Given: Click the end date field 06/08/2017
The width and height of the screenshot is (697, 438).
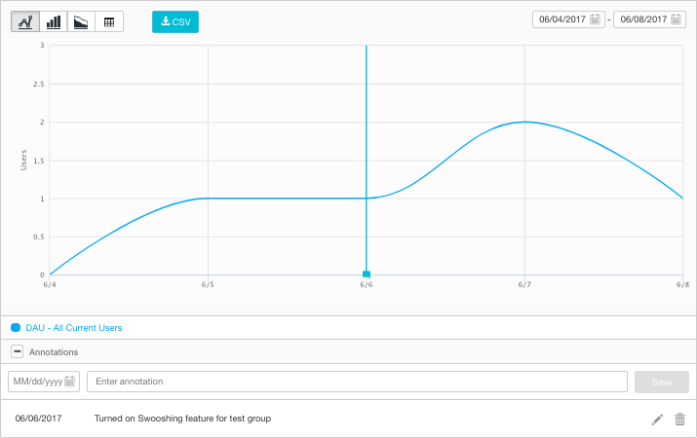Looking at the screenshot, I should coord(641,19).
